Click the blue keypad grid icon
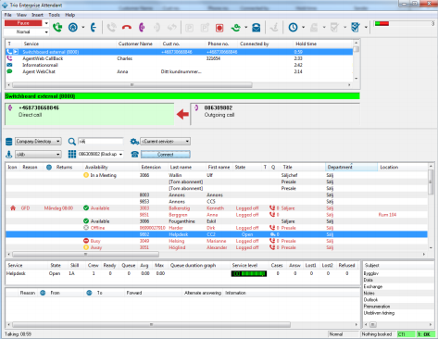 point(72,154)
